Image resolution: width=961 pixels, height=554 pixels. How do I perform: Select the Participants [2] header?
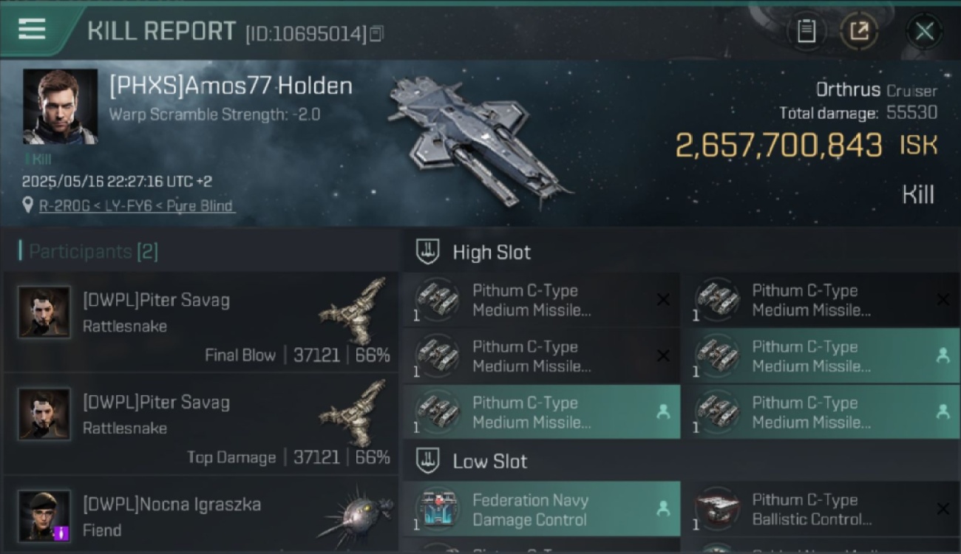coord(89,251)
